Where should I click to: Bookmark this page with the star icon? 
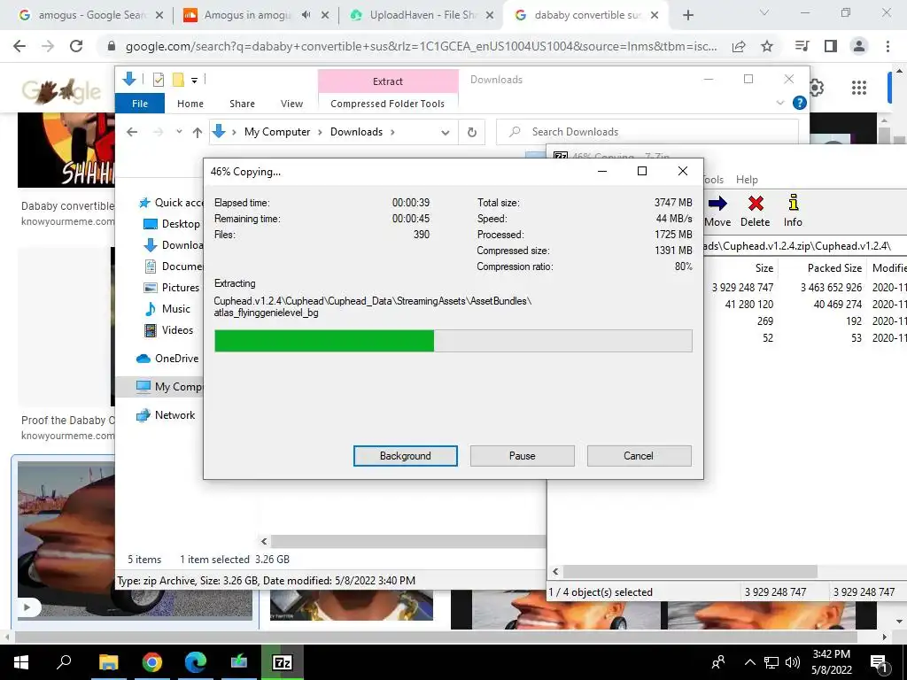coord(767,46)
